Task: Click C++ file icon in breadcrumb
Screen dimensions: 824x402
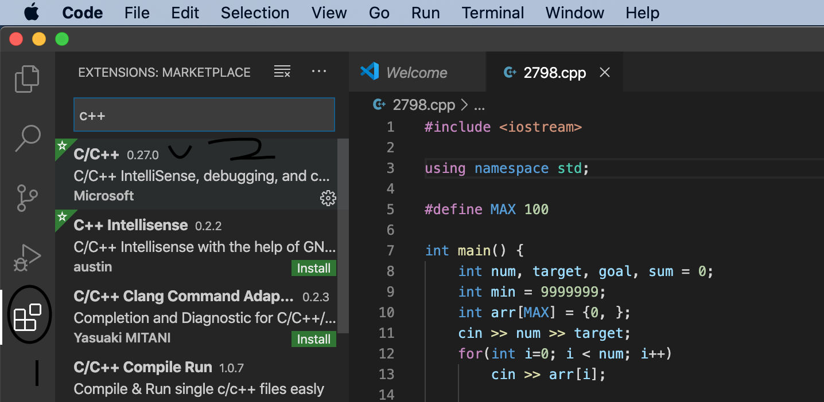Action: 379,105
